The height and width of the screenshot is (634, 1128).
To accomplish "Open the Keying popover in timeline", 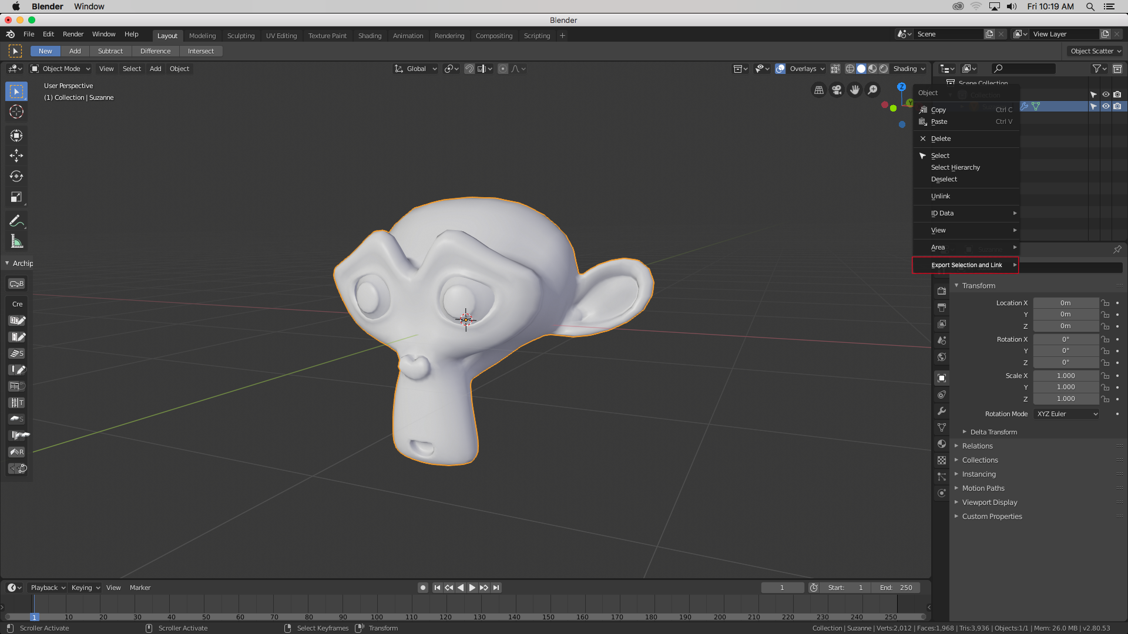I will pos(85,588).
